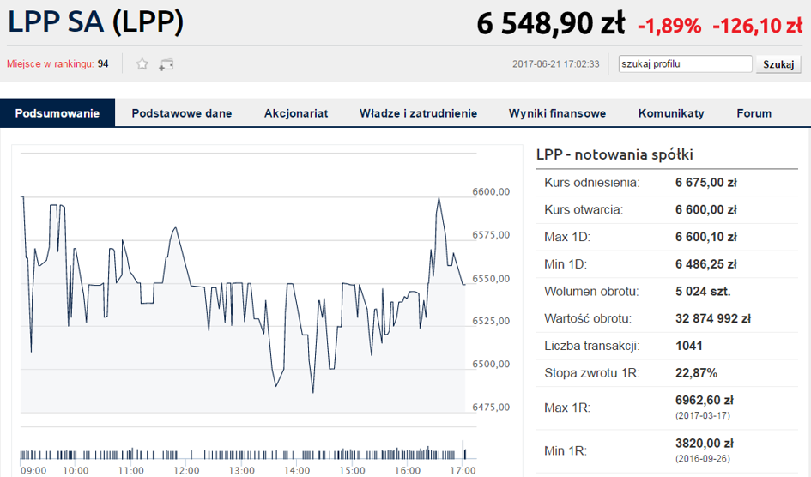811x477 pixels.
Task: Click Liczba transakcji value 1041
Action: 689,346
